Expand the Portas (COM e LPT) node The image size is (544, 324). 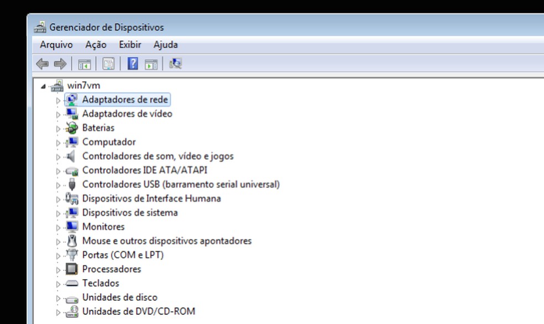(x=58, y=256)
